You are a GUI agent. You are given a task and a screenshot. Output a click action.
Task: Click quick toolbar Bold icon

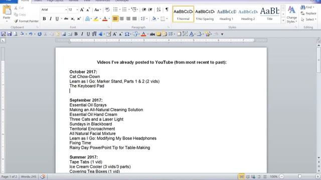click(76, 34)
